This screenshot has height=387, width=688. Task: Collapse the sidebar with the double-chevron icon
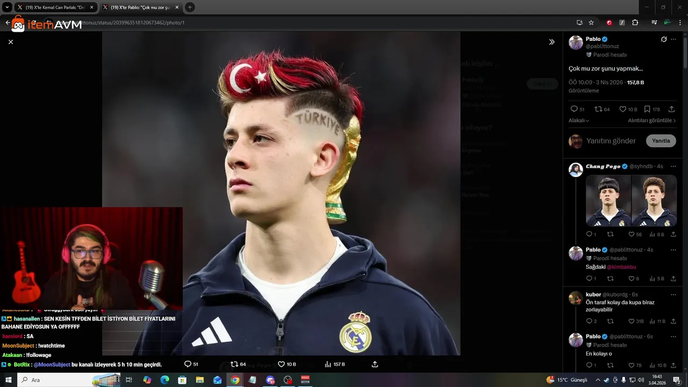tap(551, 42)
